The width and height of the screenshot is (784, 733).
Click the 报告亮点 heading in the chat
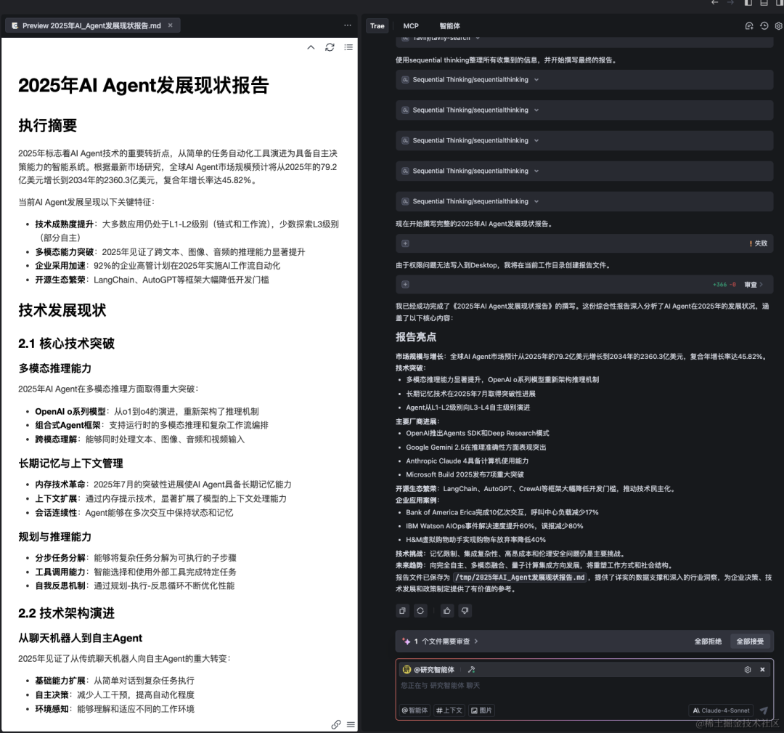415,337
